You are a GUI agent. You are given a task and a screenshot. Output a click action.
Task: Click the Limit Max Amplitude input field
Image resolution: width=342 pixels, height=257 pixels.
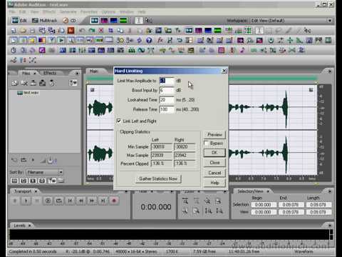[x=167, y=81]
